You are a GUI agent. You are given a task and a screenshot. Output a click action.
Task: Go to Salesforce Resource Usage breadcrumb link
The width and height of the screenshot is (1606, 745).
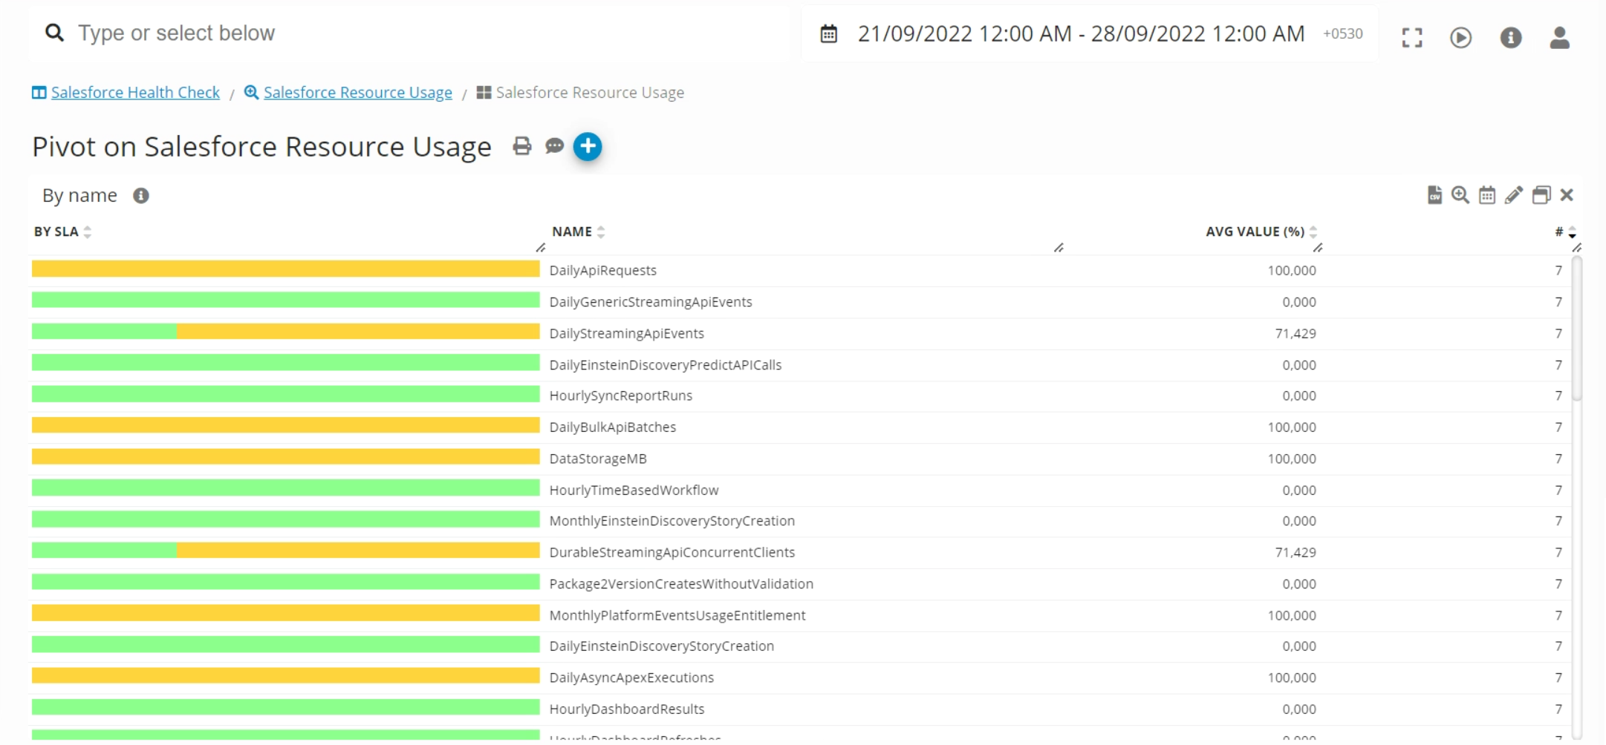[357, 93]
